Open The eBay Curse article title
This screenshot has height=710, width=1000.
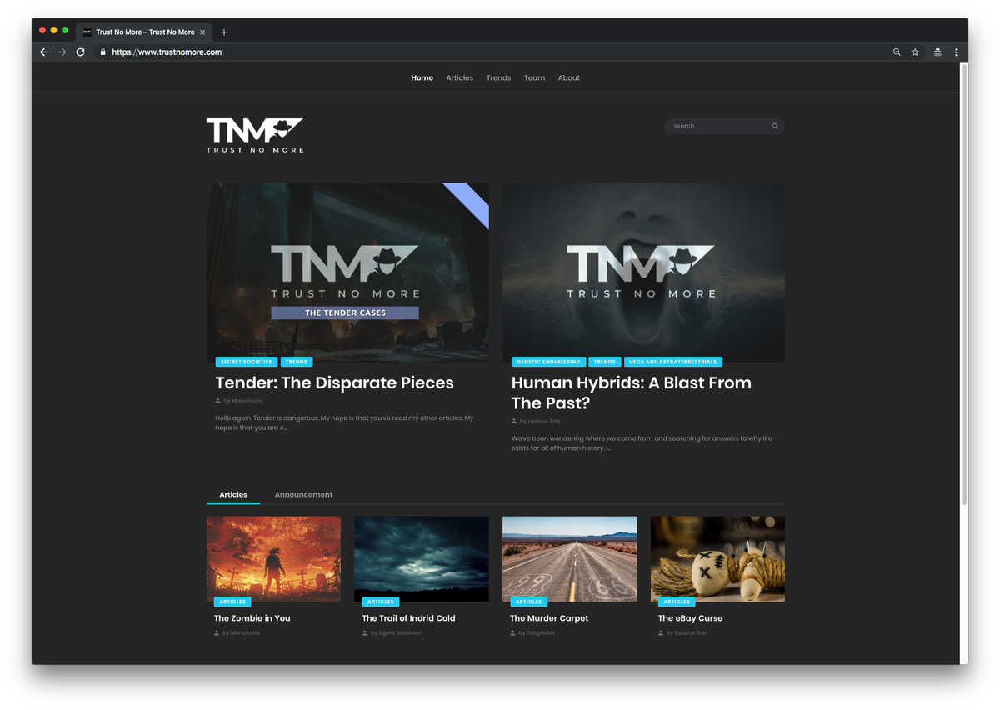690,618
